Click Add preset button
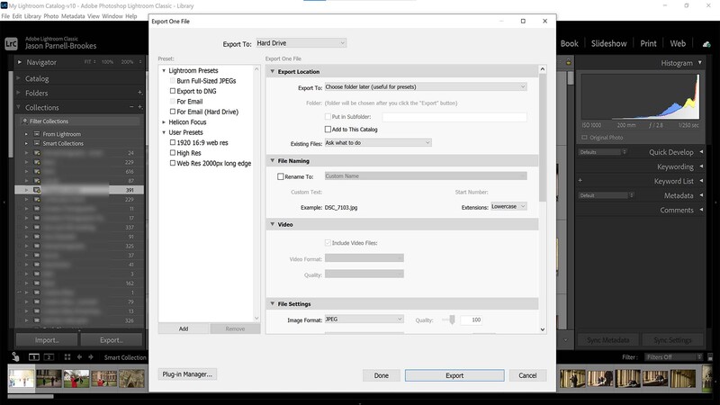Image resolution: width=720 pixels, height=405 pixels. coord(184,328)
